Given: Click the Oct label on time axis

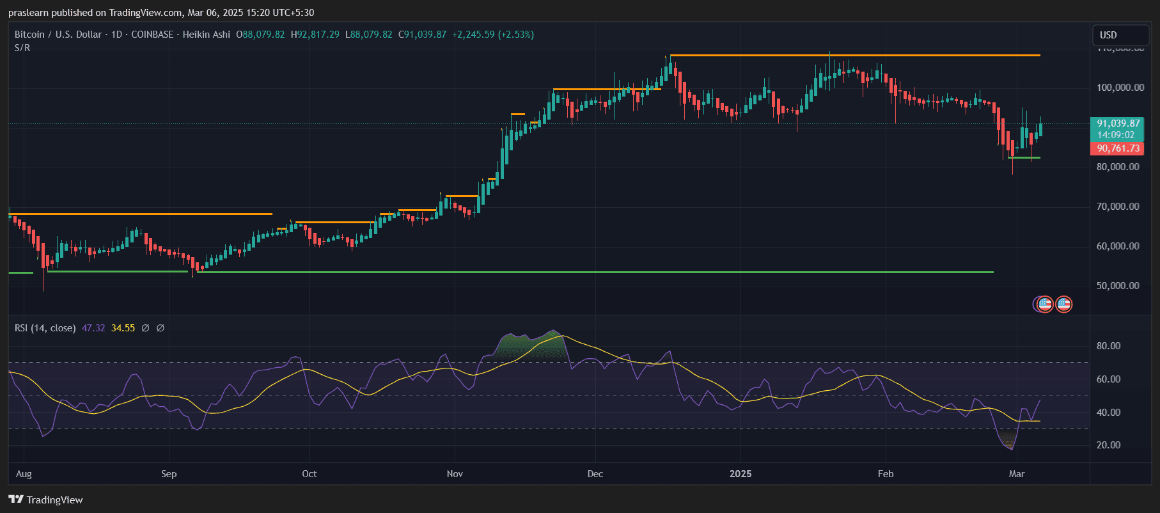Looking at the screenshot, I should point(310,474).
